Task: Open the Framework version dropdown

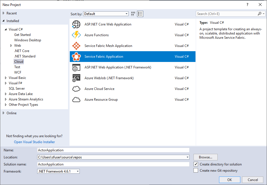Action: [77, 171]
